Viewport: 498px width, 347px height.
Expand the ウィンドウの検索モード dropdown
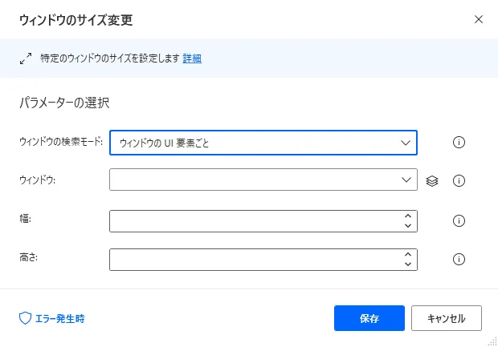click(x=405, y=143)
